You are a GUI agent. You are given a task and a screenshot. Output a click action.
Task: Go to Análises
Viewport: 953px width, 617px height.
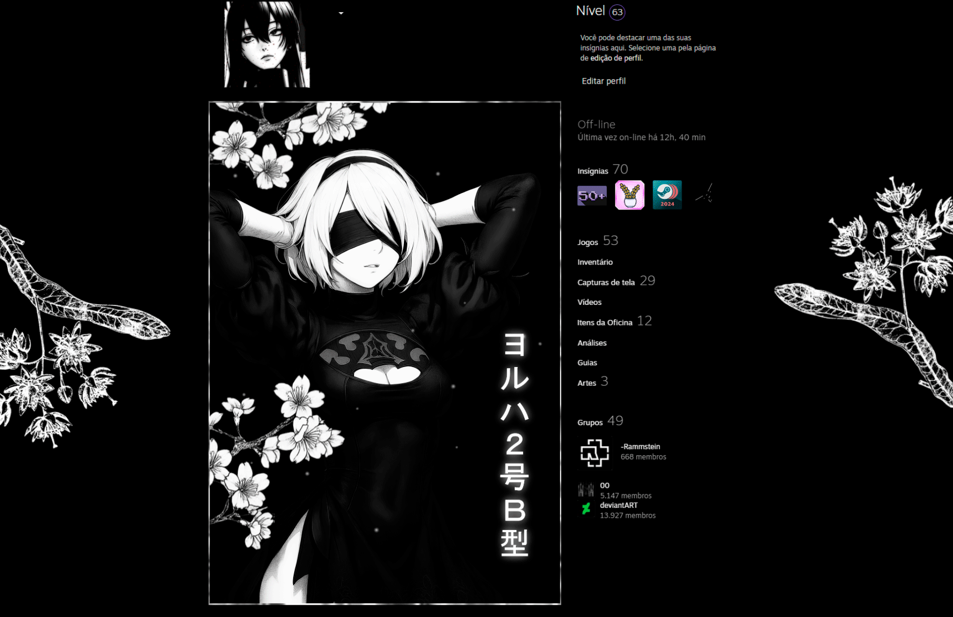(592, 343)
